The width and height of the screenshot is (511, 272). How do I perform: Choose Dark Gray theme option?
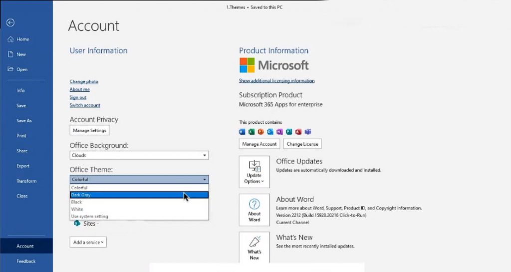coord(139,195)
